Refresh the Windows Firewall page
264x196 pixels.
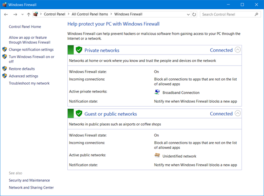click(x=194, y=14)
